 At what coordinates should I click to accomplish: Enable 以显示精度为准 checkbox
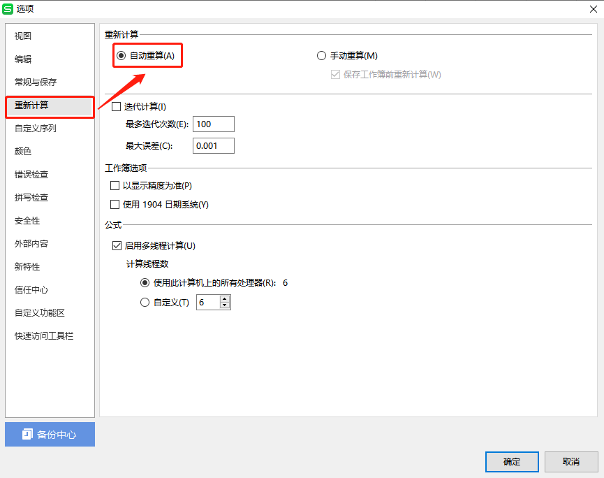point(115,185)
